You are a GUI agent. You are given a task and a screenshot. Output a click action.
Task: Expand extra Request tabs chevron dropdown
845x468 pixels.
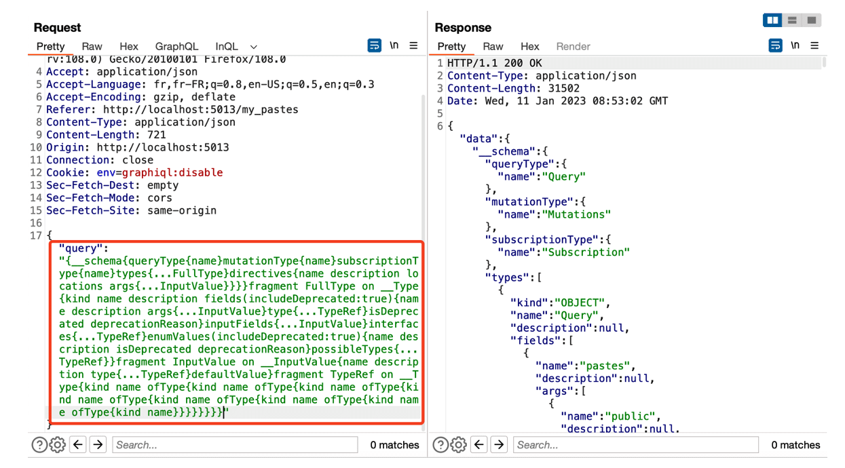tap(254, 47)
